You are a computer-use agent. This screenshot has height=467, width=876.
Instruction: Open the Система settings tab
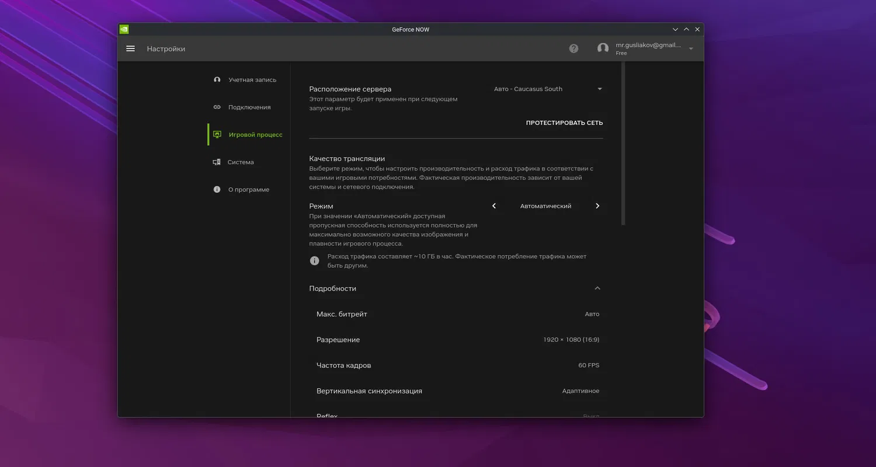pyautogui.click(x=248, y=162)
